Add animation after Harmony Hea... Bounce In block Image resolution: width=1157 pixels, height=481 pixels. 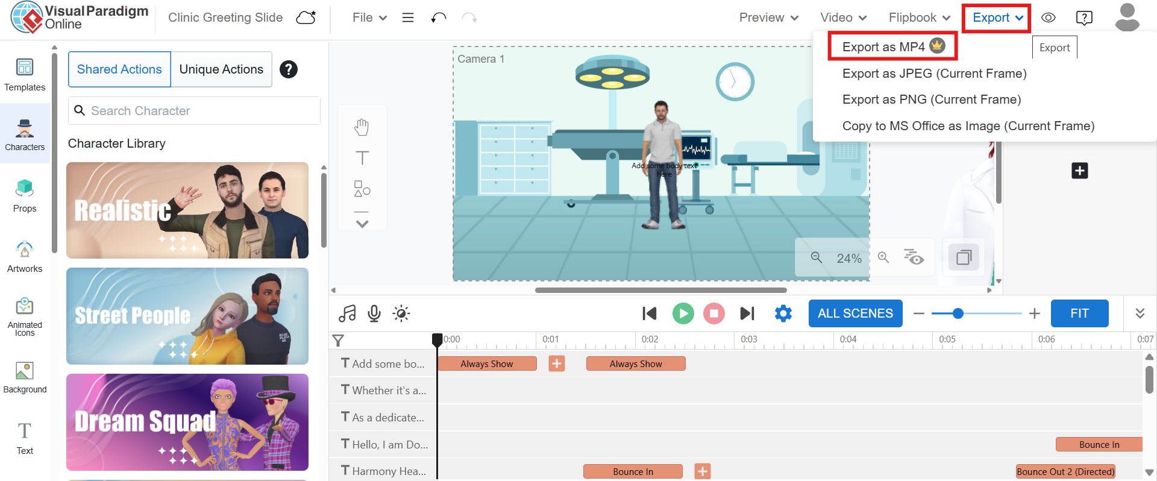[703, 471]
